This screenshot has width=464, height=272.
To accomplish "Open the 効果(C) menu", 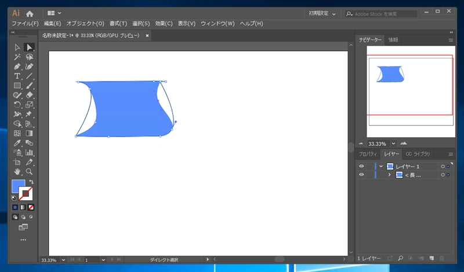I will pyautogui.click(x=164, y=24).
